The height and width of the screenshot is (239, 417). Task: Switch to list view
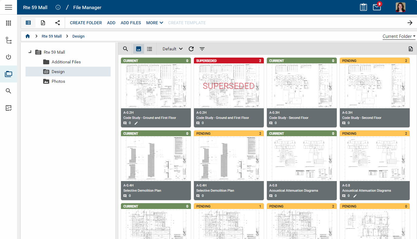pos(150,49)
